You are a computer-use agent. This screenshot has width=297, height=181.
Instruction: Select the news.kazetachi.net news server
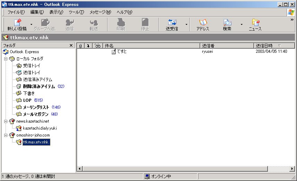tap(33, 121)
